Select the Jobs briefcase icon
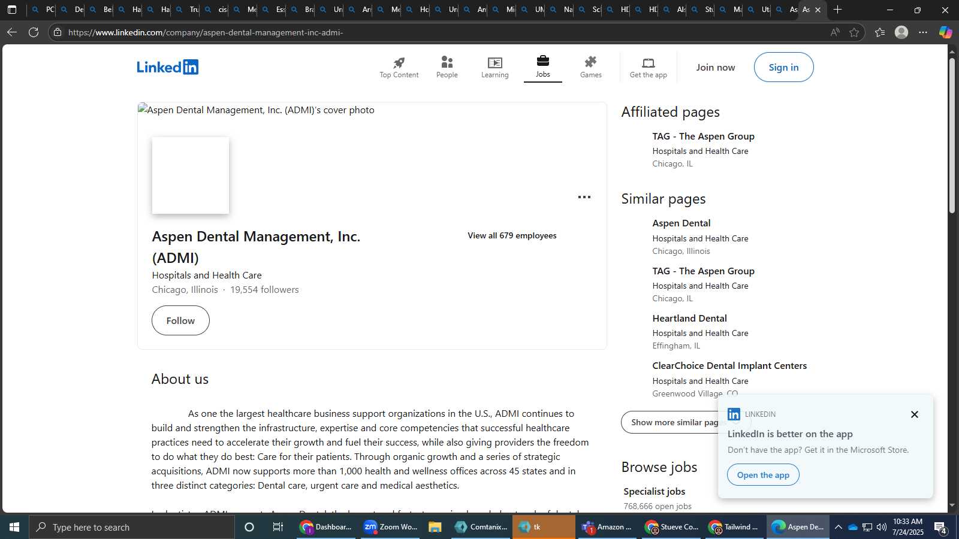 [543, 60]
